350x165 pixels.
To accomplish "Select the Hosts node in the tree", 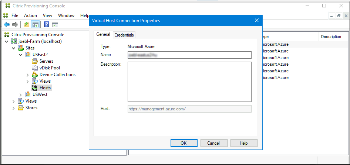I will point(45,88).
